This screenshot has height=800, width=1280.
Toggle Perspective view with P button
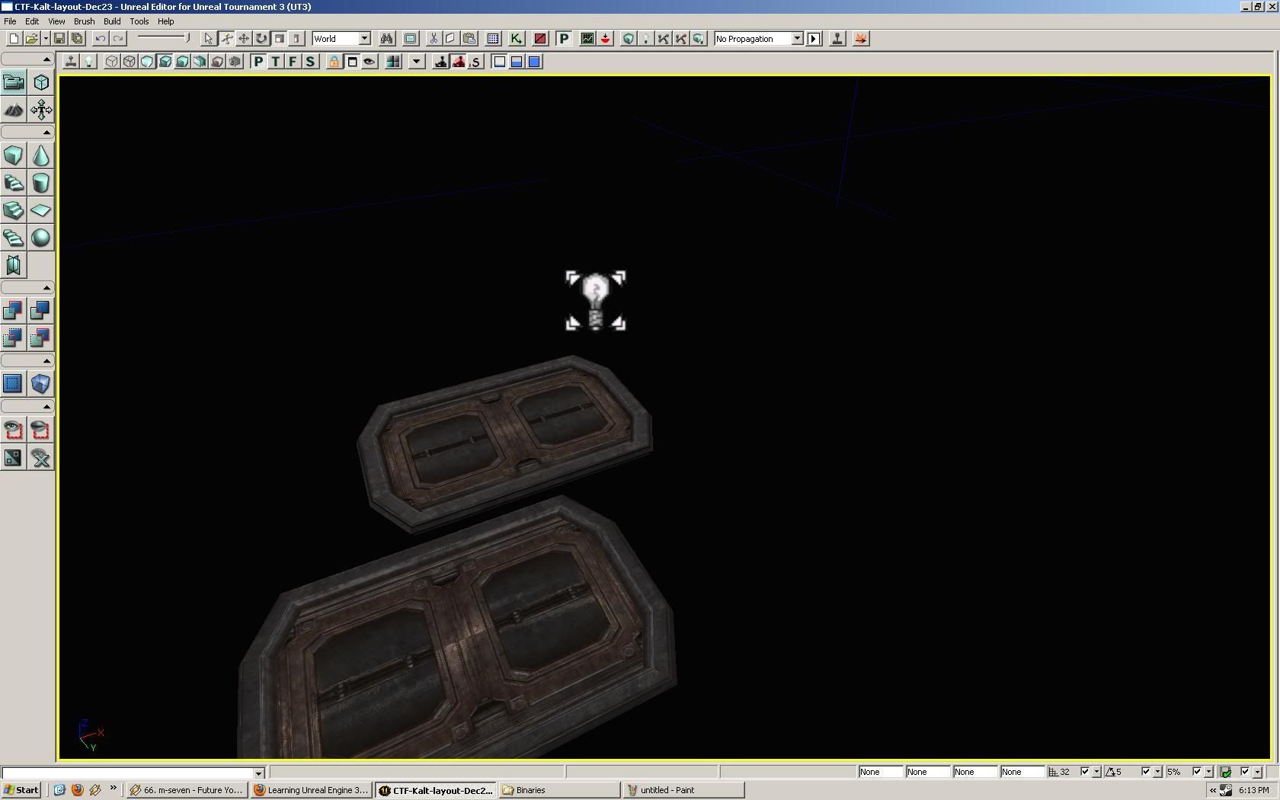point(258,62)
